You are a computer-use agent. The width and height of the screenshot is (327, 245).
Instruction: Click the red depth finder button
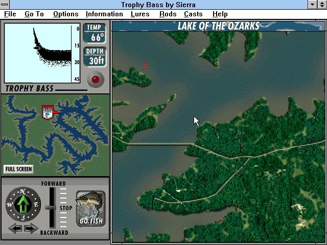click(96, 79)
